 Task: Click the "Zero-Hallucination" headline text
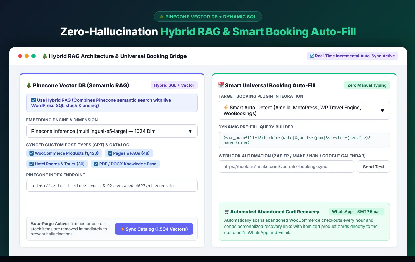pos(109,32)
